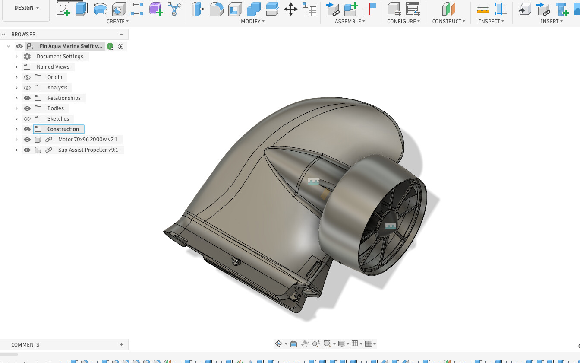This screenshot has width=580, height=363.
Task: Collapse the Browser panel with minus button
Action: 121,34
